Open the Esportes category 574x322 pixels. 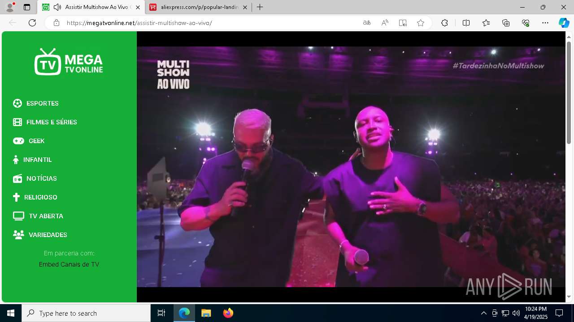pos(43,103)
